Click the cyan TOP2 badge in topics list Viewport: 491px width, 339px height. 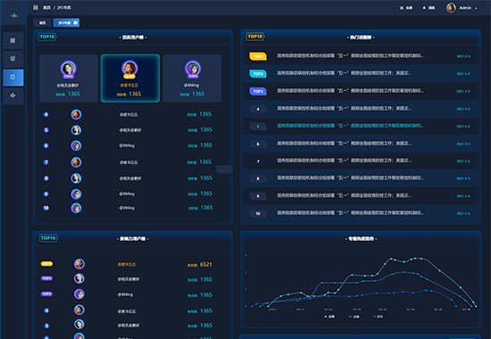point(258,73)
